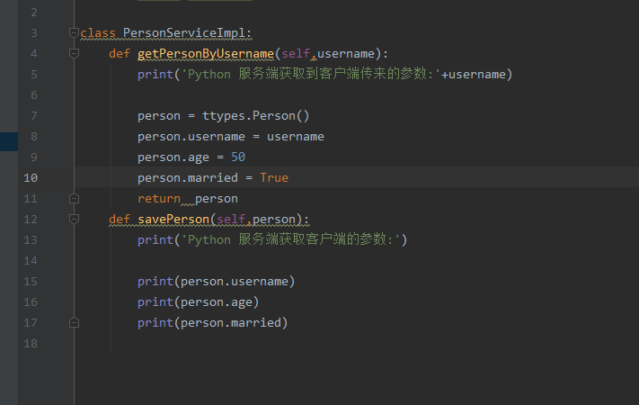
Task: Collapse the savePerson method fold marker
Action: coord(75,219)
